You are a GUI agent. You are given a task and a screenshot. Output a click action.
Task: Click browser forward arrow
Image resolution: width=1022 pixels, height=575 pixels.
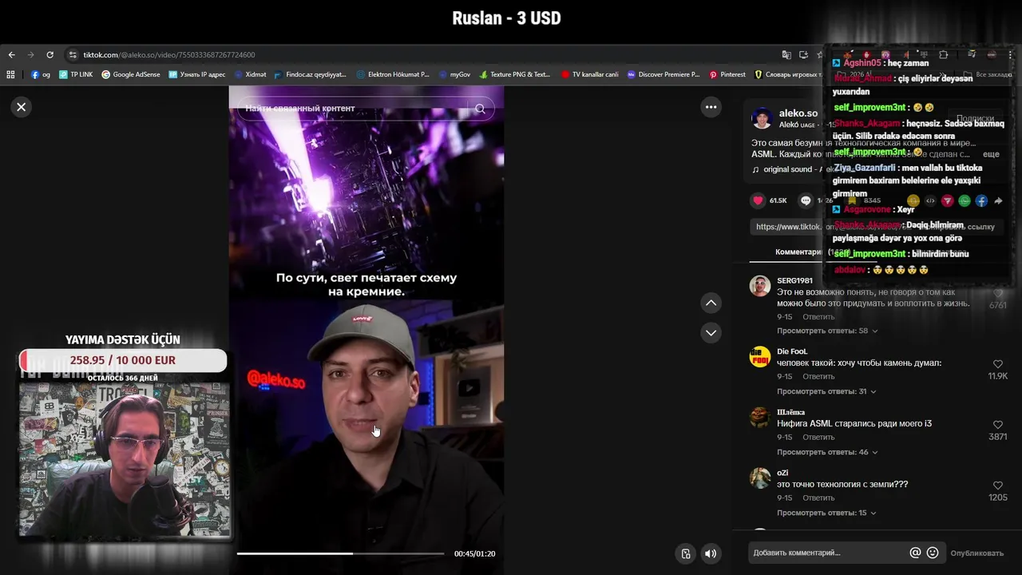30,55
